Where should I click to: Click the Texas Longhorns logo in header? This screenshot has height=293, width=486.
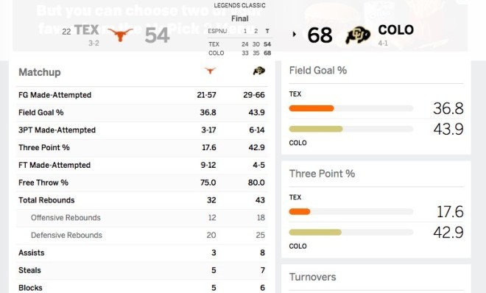click(x=120, y=35)
